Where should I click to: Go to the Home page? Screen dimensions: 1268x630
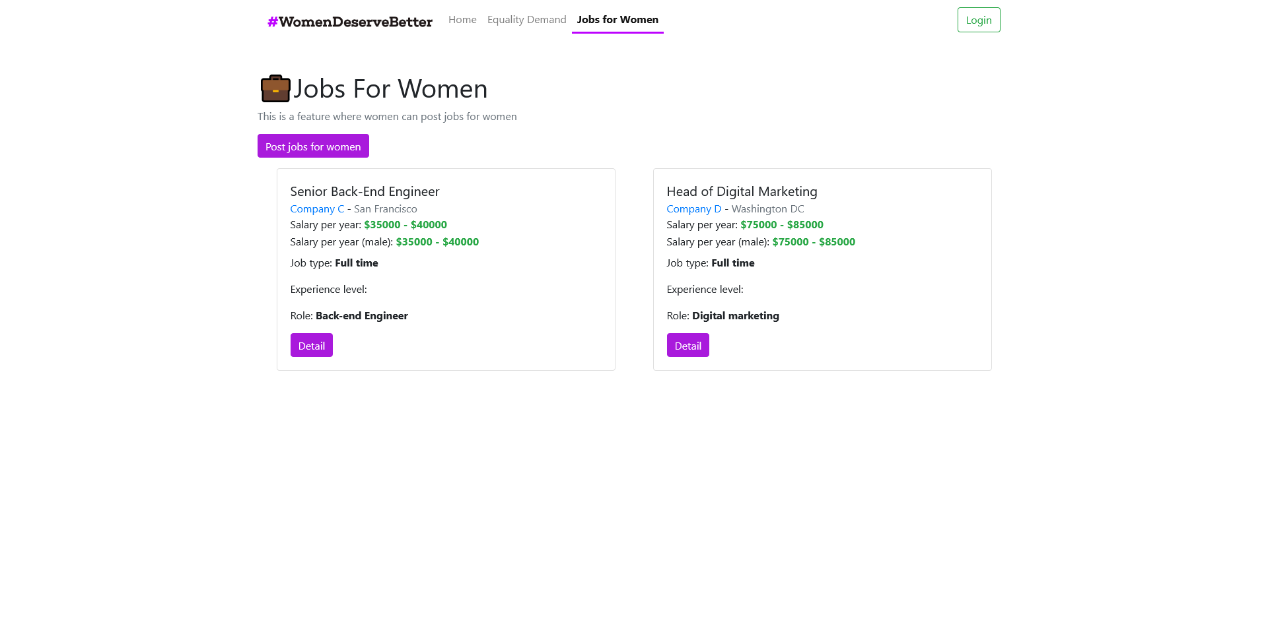point(462,20)
